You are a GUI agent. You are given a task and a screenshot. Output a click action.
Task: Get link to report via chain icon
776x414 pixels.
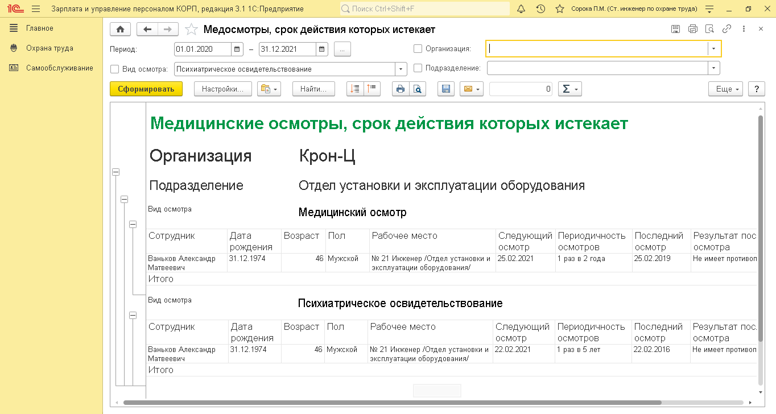[727, 29]
